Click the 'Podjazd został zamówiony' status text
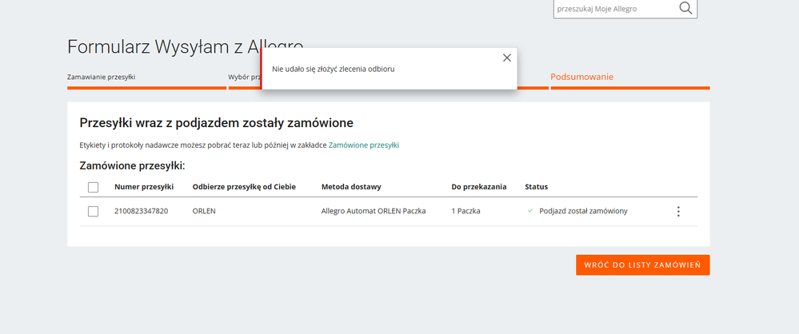799x334 pixels. (583, 211)
